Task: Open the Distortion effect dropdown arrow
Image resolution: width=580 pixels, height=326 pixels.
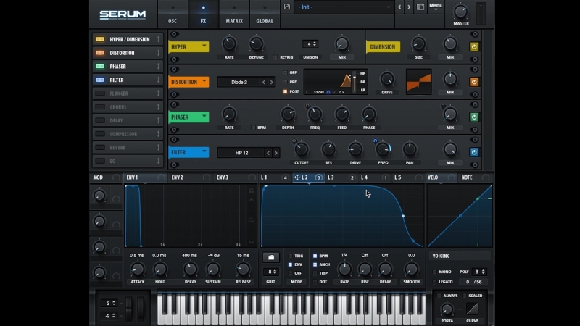Action: (x=204, y=81)
